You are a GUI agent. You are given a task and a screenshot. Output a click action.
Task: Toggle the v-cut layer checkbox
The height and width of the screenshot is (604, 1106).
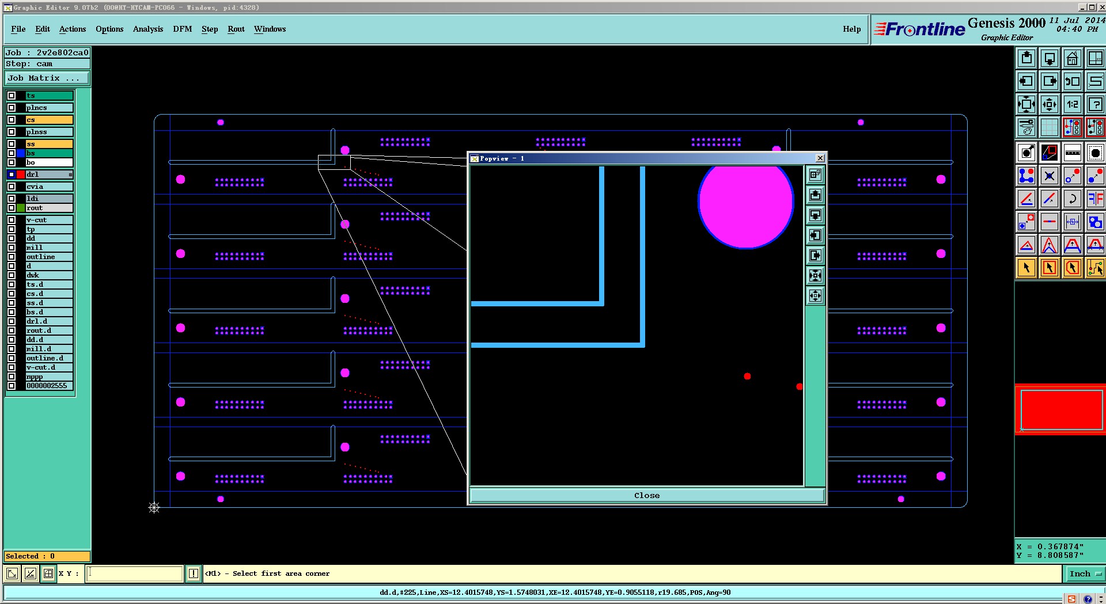[x=12, y=220]
